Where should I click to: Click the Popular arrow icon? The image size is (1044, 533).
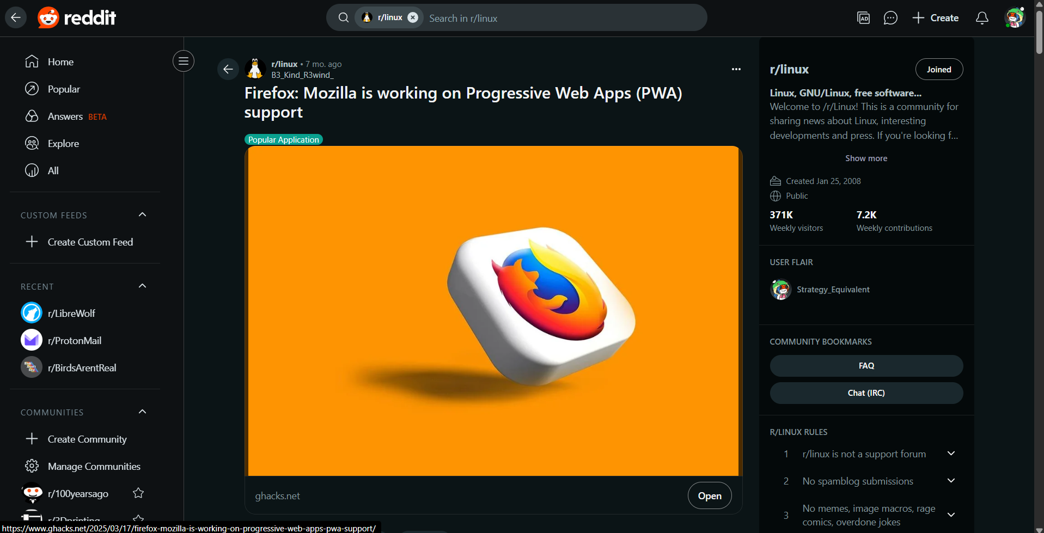click(32, 89)
